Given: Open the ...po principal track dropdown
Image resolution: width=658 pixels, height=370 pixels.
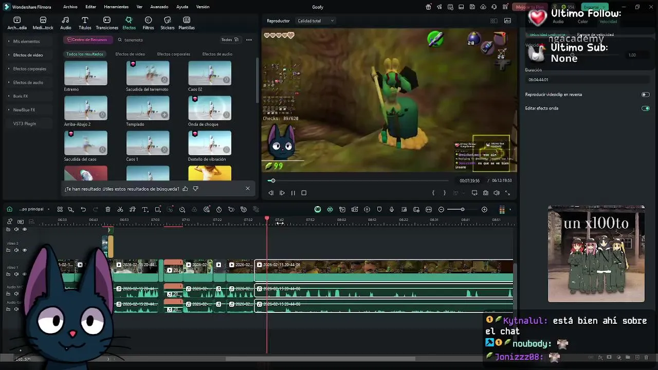Looking at the screenshot, I should point(34,209).
